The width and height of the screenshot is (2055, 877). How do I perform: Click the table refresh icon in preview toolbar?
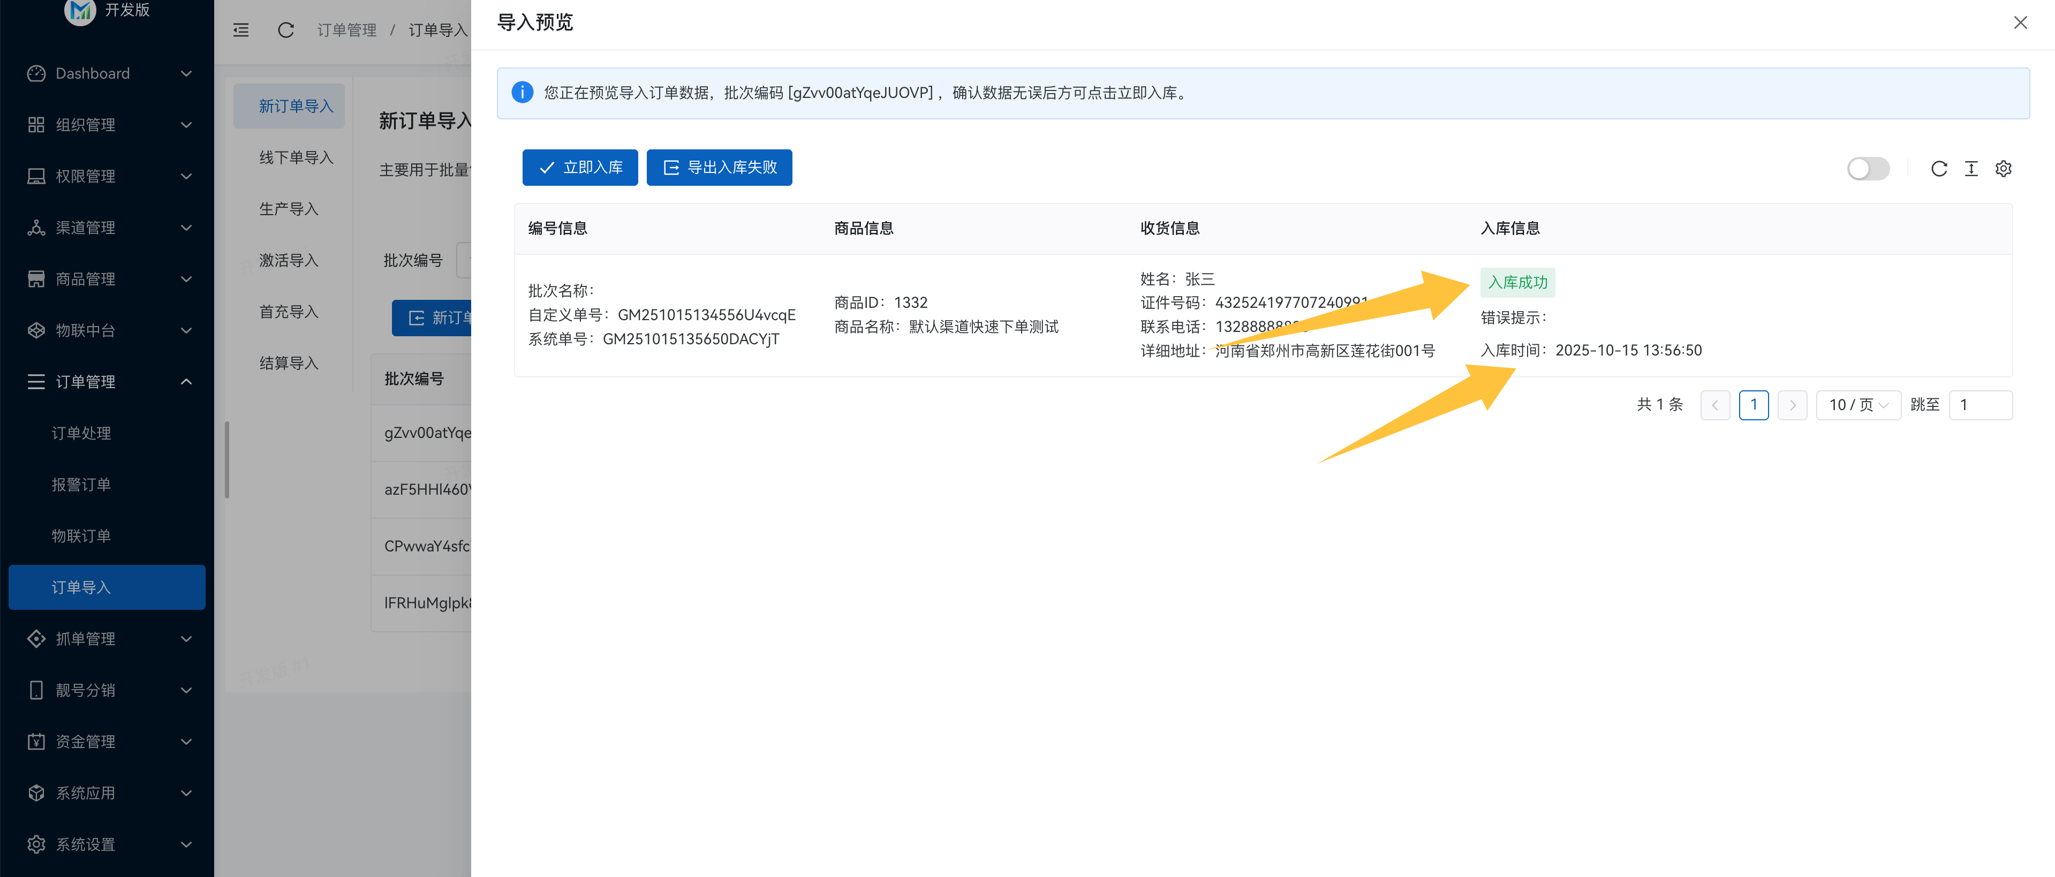(1938, 168)
